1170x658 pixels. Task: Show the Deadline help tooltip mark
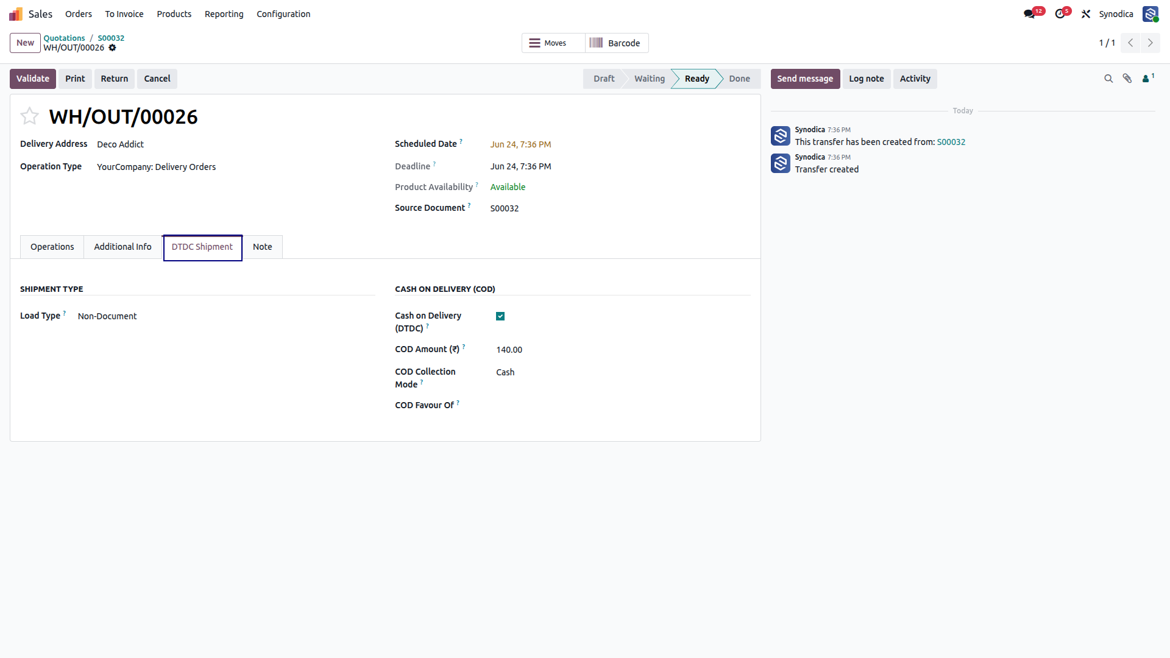434,163
